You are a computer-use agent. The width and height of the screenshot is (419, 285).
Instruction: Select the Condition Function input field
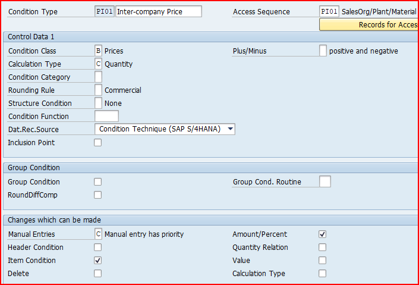coord(106,116)
